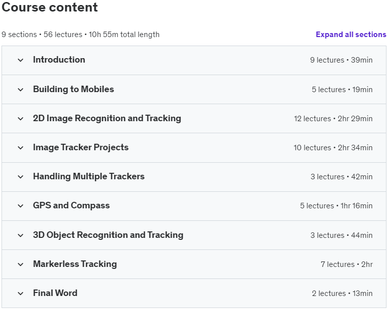Open the Final Word title
The height and width of the screenshot is (309, 388).
coord(55,293)
